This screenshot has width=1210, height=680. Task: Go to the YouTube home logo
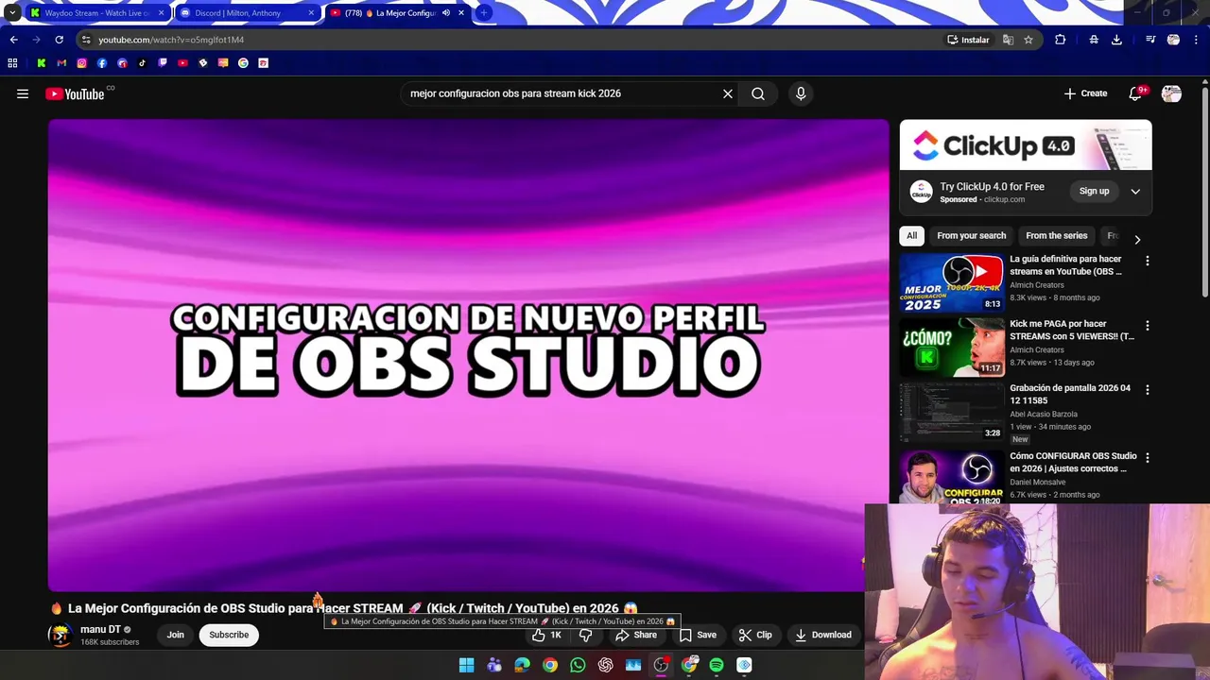[75, 93]
